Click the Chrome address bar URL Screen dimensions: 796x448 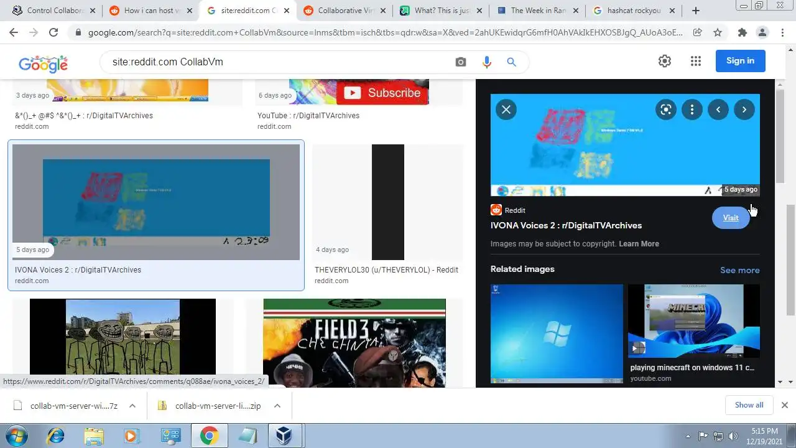click(386, 33)
